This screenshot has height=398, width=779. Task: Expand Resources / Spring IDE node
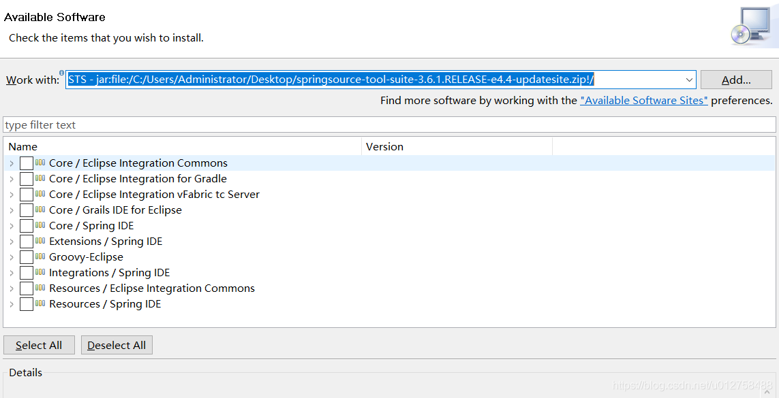(x=12, y=304)
